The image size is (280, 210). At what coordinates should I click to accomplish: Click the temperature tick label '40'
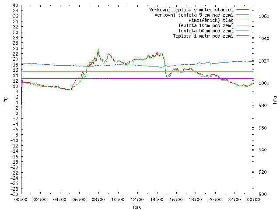(16, 5)
